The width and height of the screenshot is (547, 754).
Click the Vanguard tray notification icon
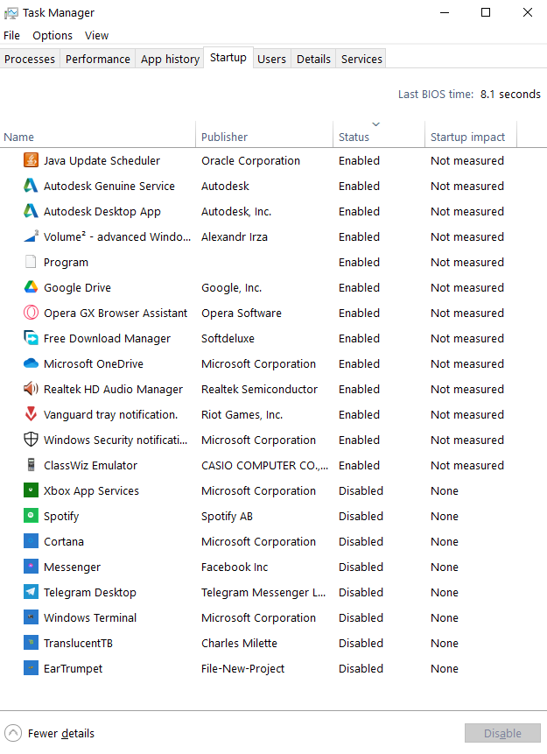point(31,414)
